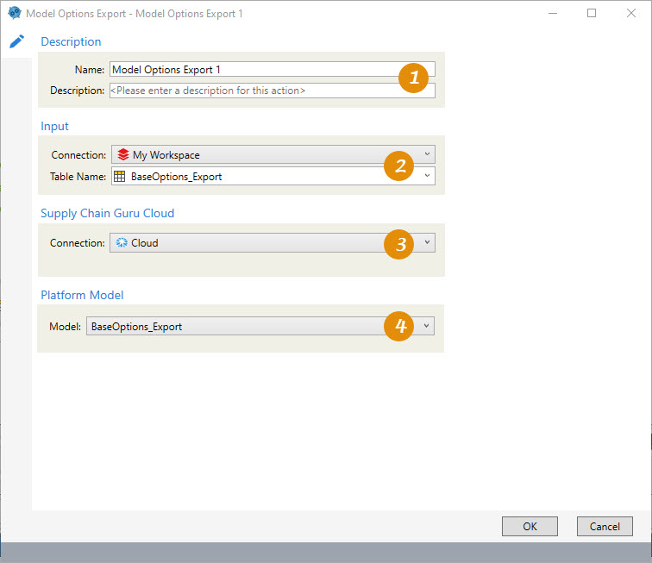
Task: Click the Model BaseOptions_Export combo box
Action: click(260, 326)
